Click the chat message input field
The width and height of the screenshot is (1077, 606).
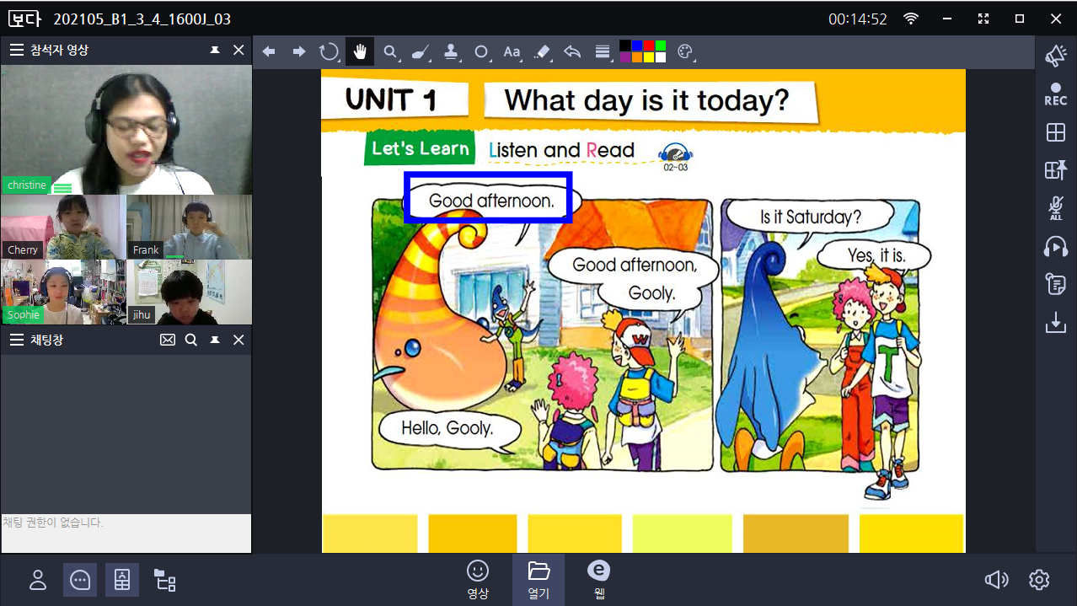pyautogui.click(x=126, y=534)
